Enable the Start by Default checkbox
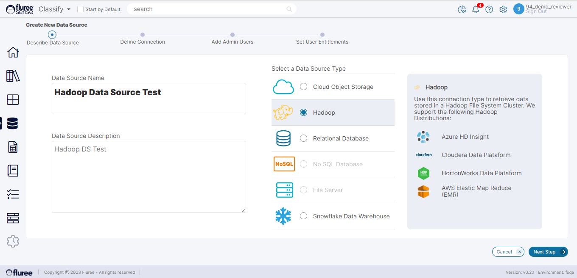 (80, 9)
